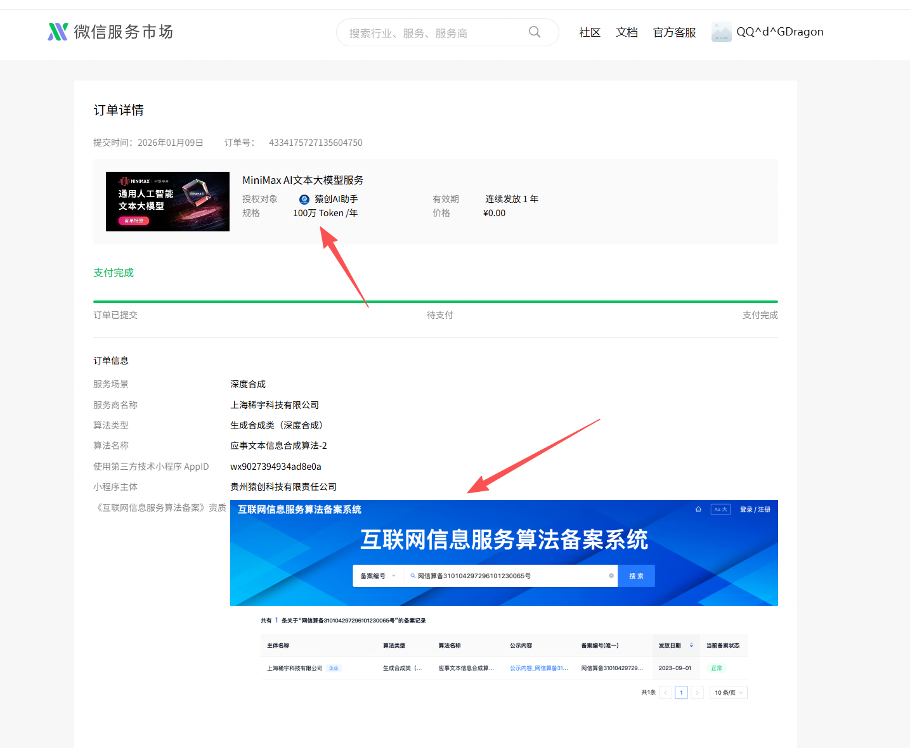
Task: Click the order number 4334175727135604750
Action: (316, 143)
